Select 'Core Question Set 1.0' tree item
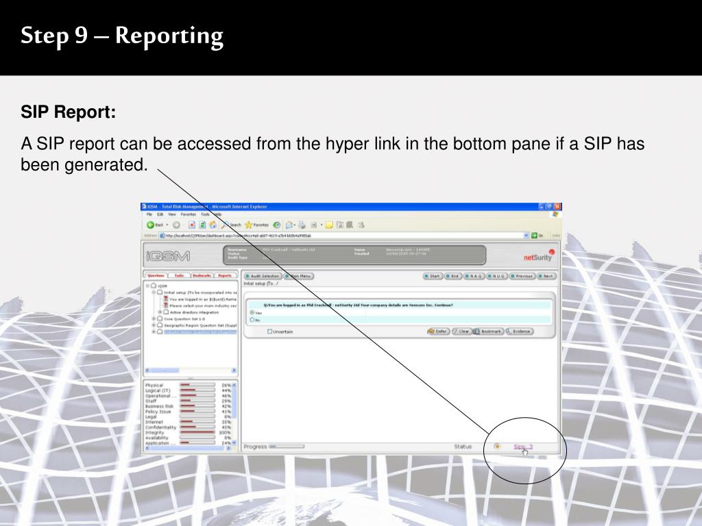702x526 pixels. click(x=184, y=319)
